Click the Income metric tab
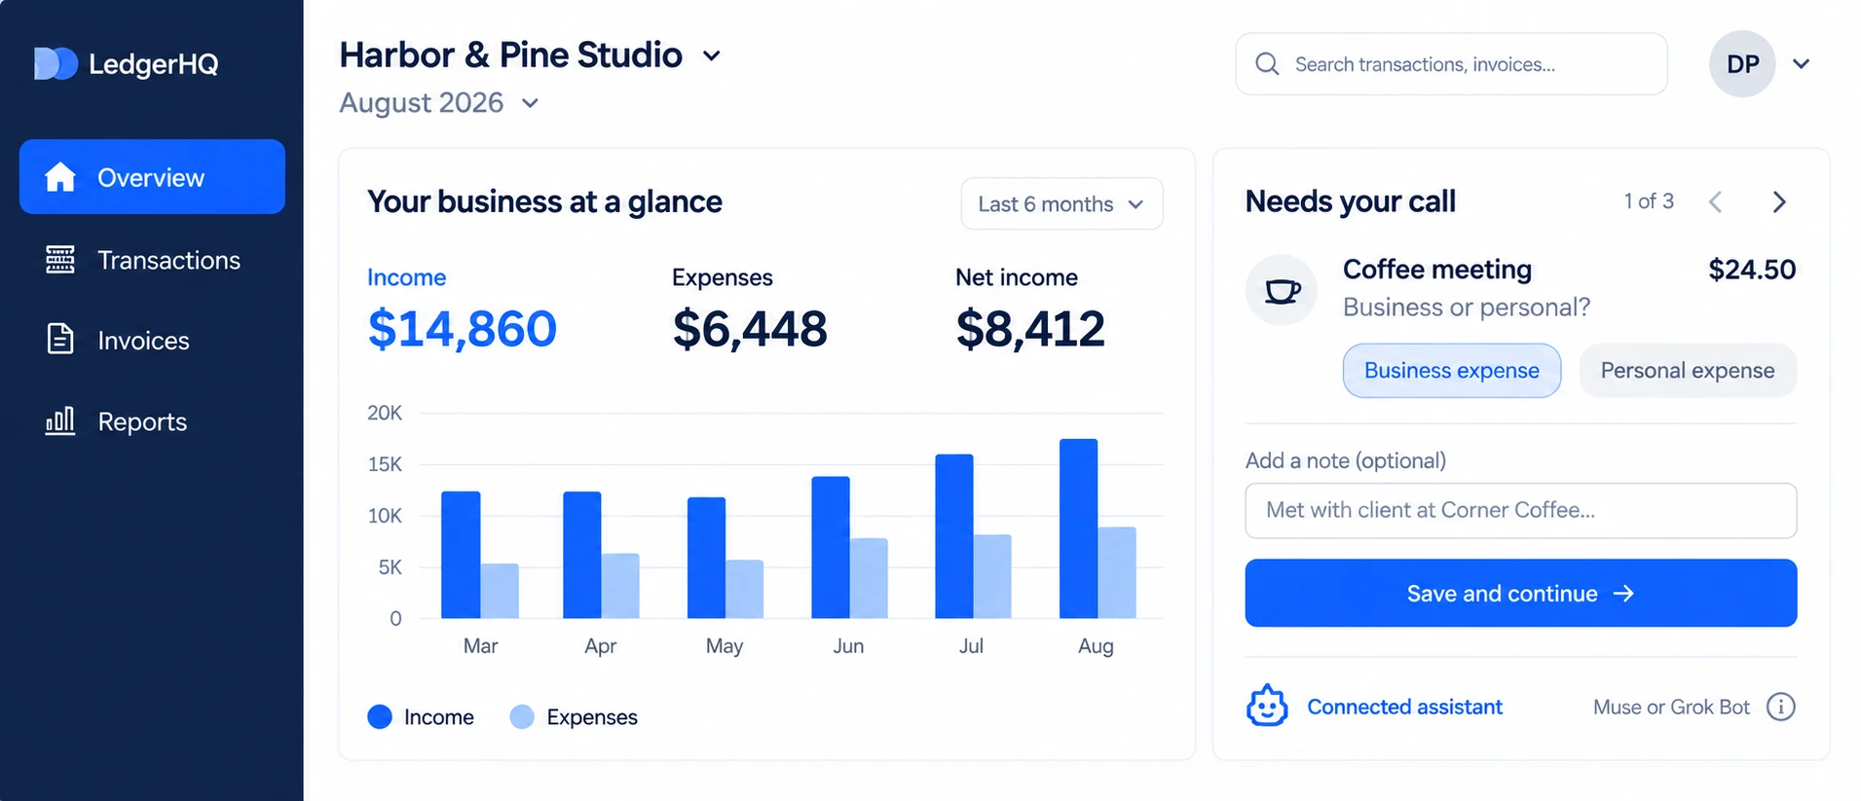This screenshot has width=1861, height=801. point(462,310)
